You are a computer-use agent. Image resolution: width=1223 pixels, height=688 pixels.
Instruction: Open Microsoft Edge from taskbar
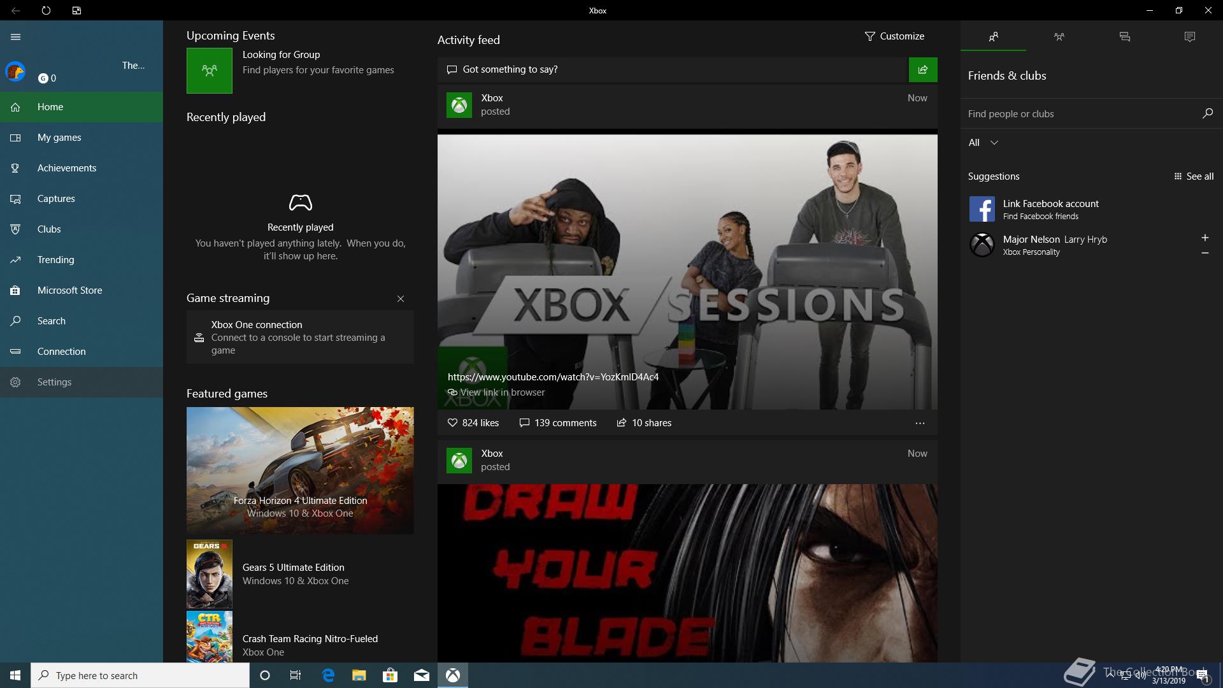(x=328, y=675)
